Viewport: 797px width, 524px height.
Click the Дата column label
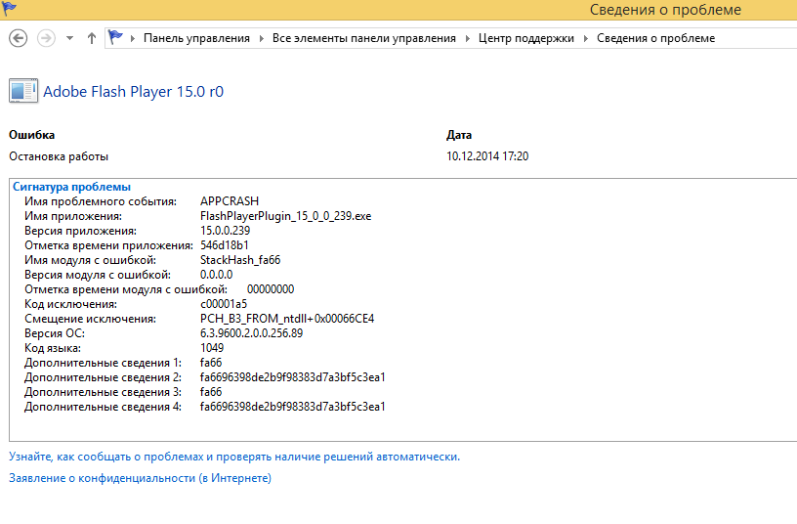[x=459, y=135]
